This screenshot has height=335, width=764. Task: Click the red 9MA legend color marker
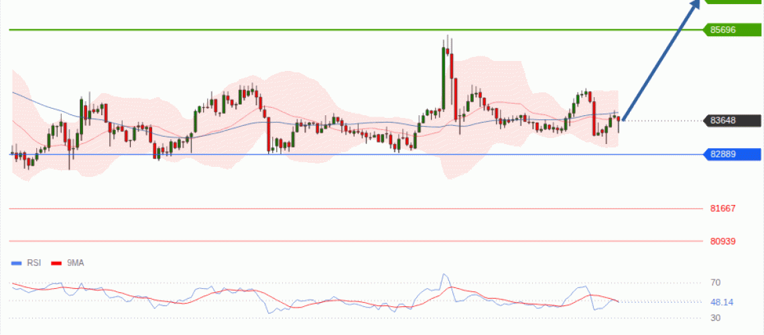click(x=57, y=263)
